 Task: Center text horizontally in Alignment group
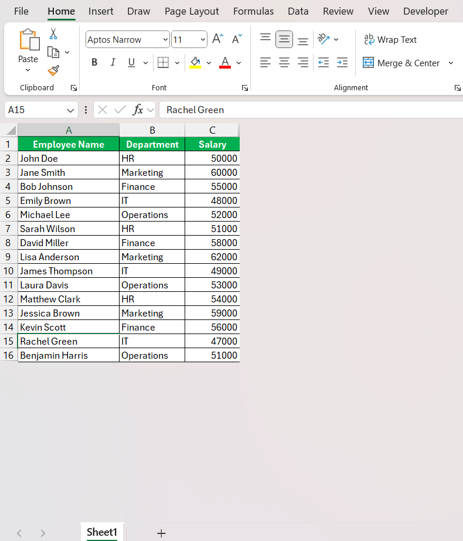[x=284, y=63]
